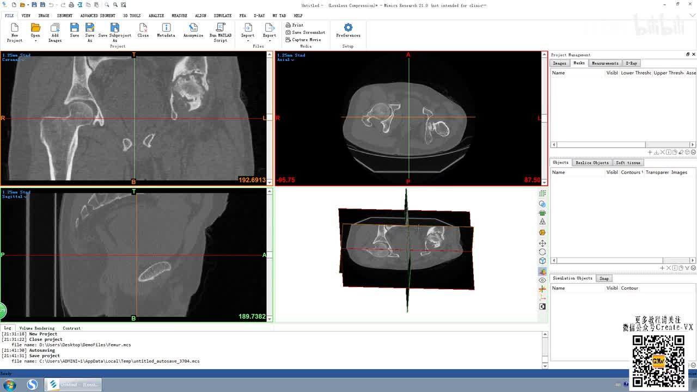This screenshot has height=392, width=697.
Task: Switch to the Contrast tab
Action: 71,328
